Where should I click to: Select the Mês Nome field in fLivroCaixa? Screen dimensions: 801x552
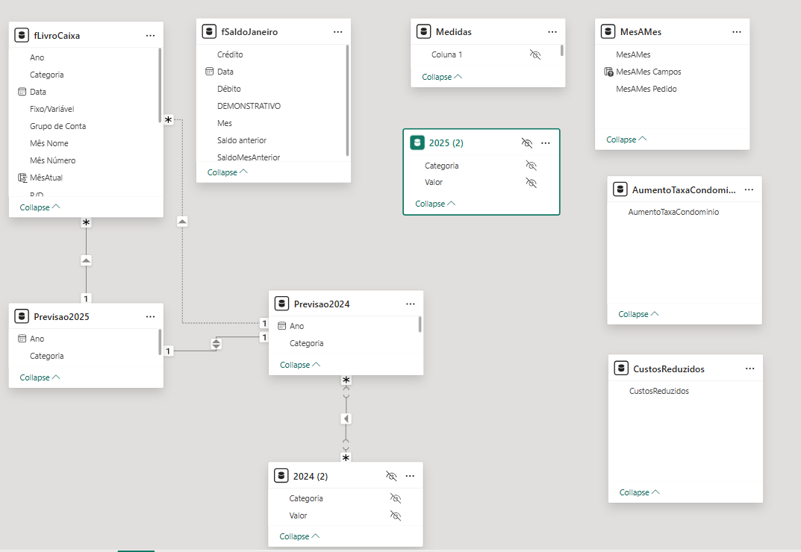[49, 143]
